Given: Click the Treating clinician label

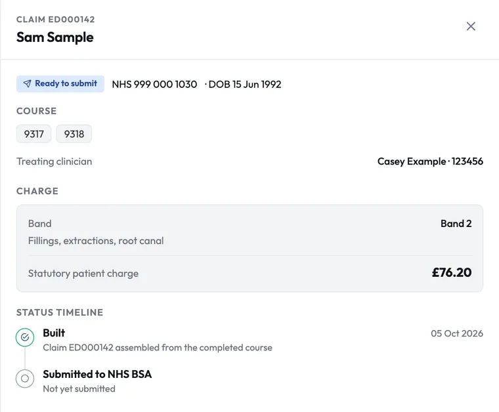Looking at the screenshot, I should tap(54, 161).
